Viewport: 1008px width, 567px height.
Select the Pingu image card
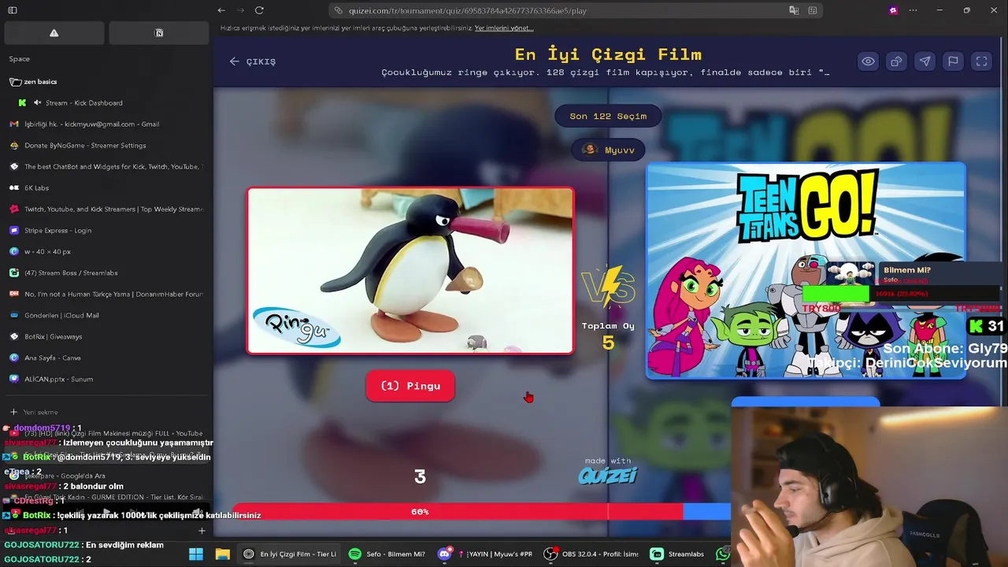tap(410, 271)
